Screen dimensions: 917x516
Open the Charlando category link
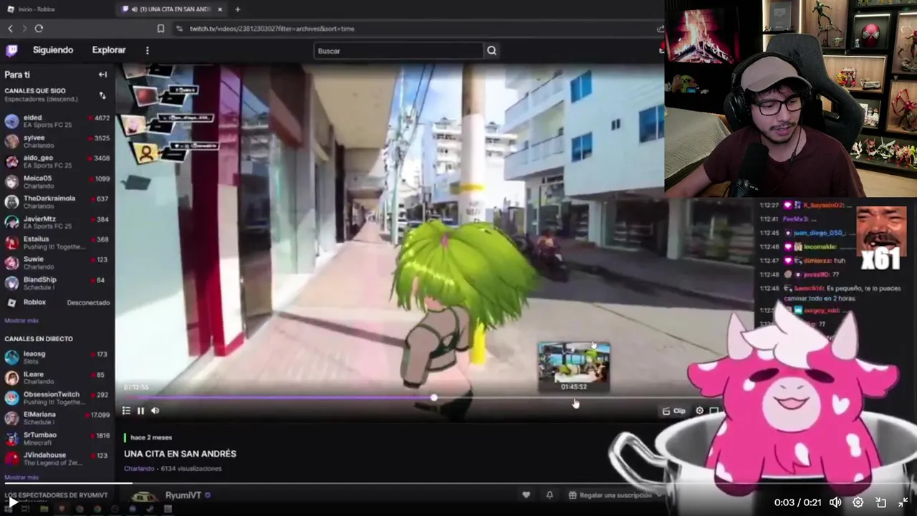click(139, 469)
